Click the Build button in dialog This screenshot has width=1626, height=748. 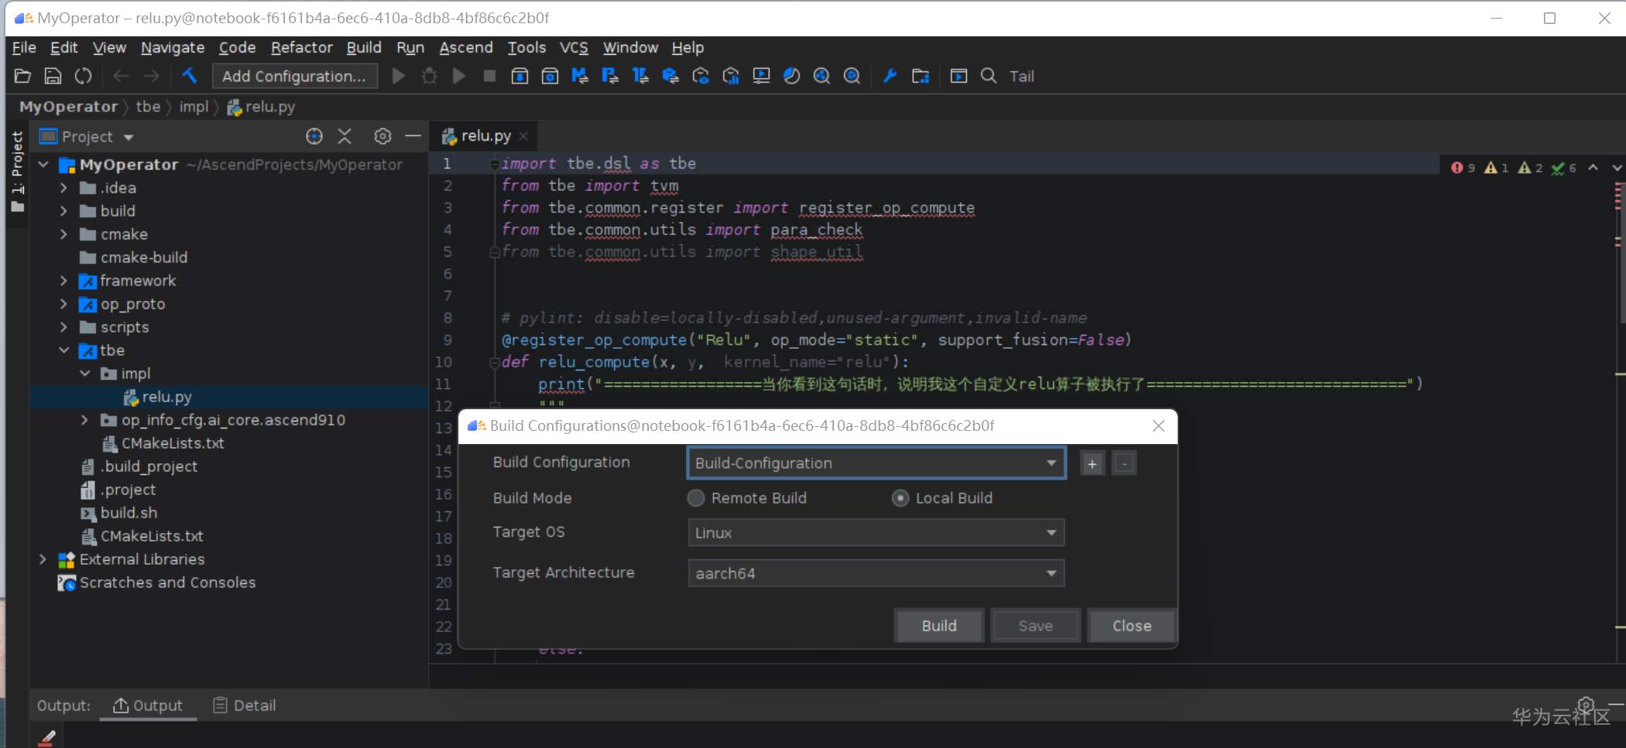pos(938,626)
